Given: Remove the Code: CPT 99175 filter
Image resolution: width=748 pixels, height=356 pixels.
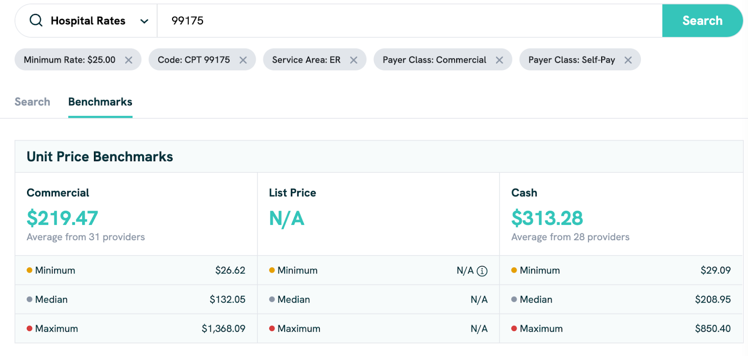Looking at the screenshot, I should pyautogui.click(x=243, y=60).
